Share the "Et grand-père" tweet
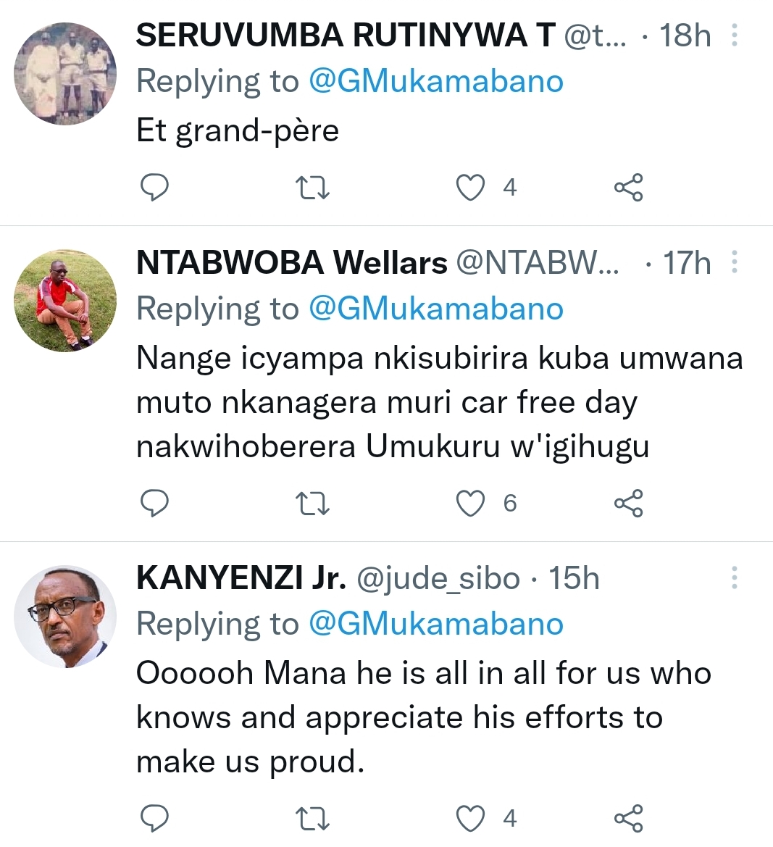Screen dimensions: 773x847 click(x=628, y=188)
